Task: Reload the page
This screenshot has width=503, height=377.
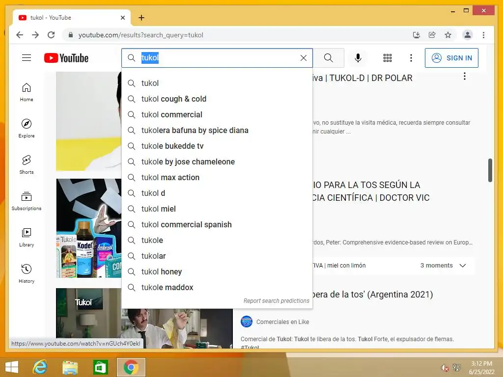Action: click(x=51, y=35)
